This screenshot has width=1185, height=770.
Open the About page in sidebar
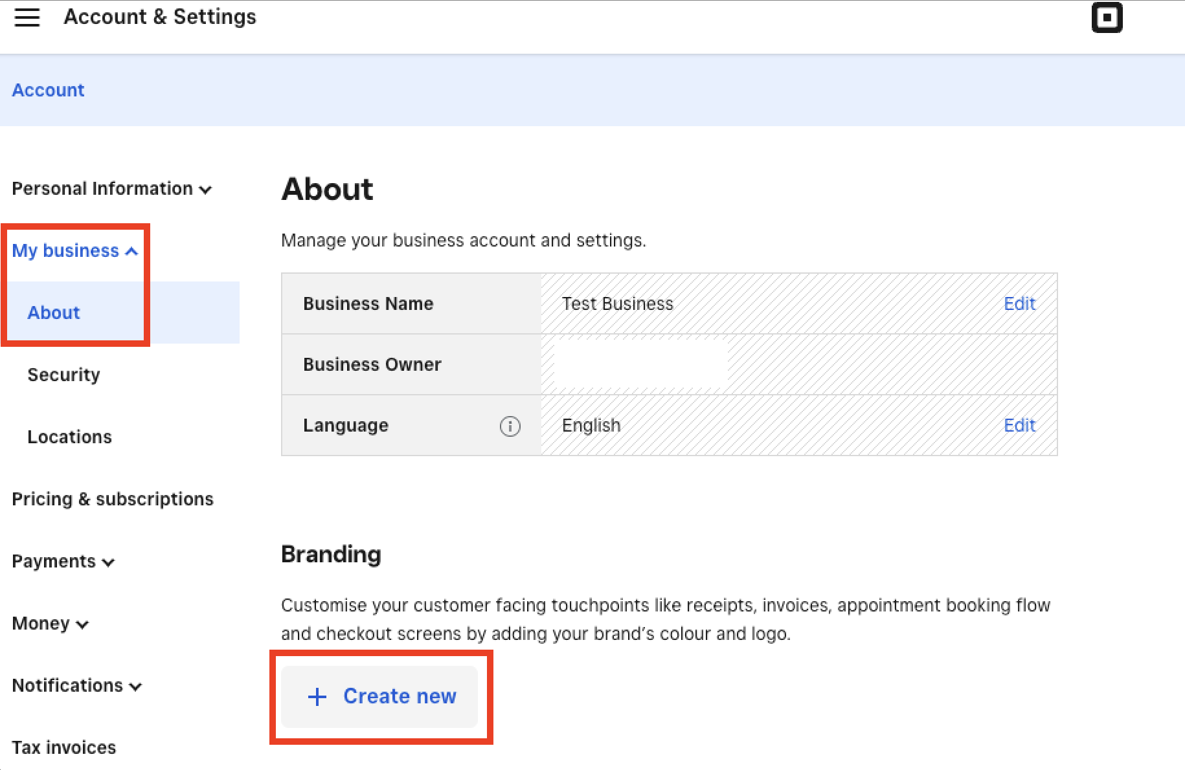click(x=54, y=313)
